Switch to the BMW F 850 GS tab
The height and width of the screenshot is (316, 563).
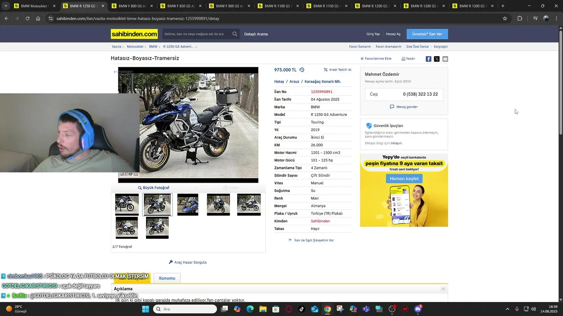pos(180,6)
